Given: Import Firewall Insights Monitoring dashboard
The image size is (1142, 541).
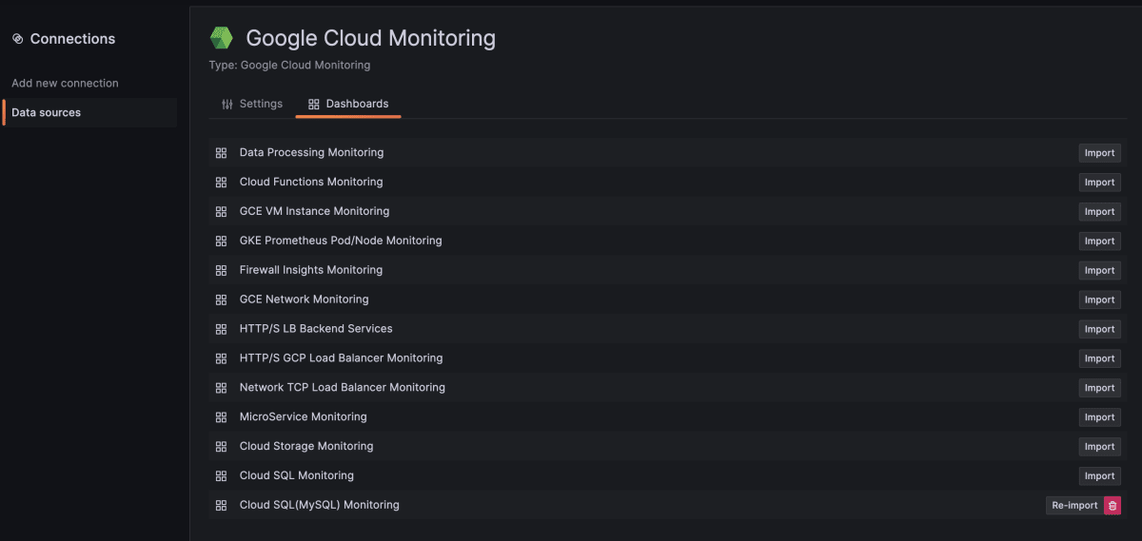Looking at the screenshot, I should (x=1099, y=271).
